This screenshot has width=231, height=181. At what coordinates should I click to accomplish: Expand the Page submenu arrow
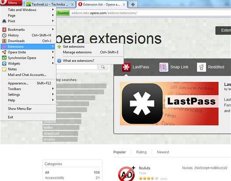tap(53, 15)
